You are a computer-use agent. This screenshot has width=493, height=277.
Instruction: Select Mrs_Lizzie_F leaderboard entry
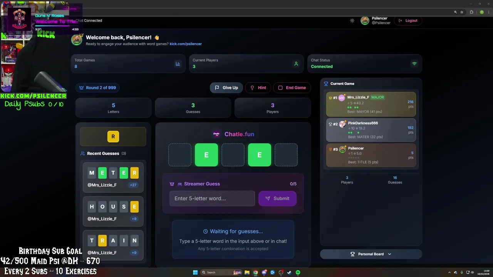coord(371,104)
